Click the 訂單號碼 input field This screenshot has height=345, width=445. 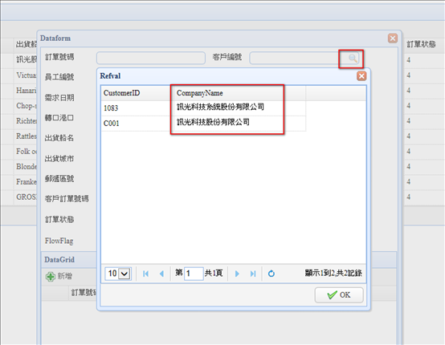click(151, 58)
